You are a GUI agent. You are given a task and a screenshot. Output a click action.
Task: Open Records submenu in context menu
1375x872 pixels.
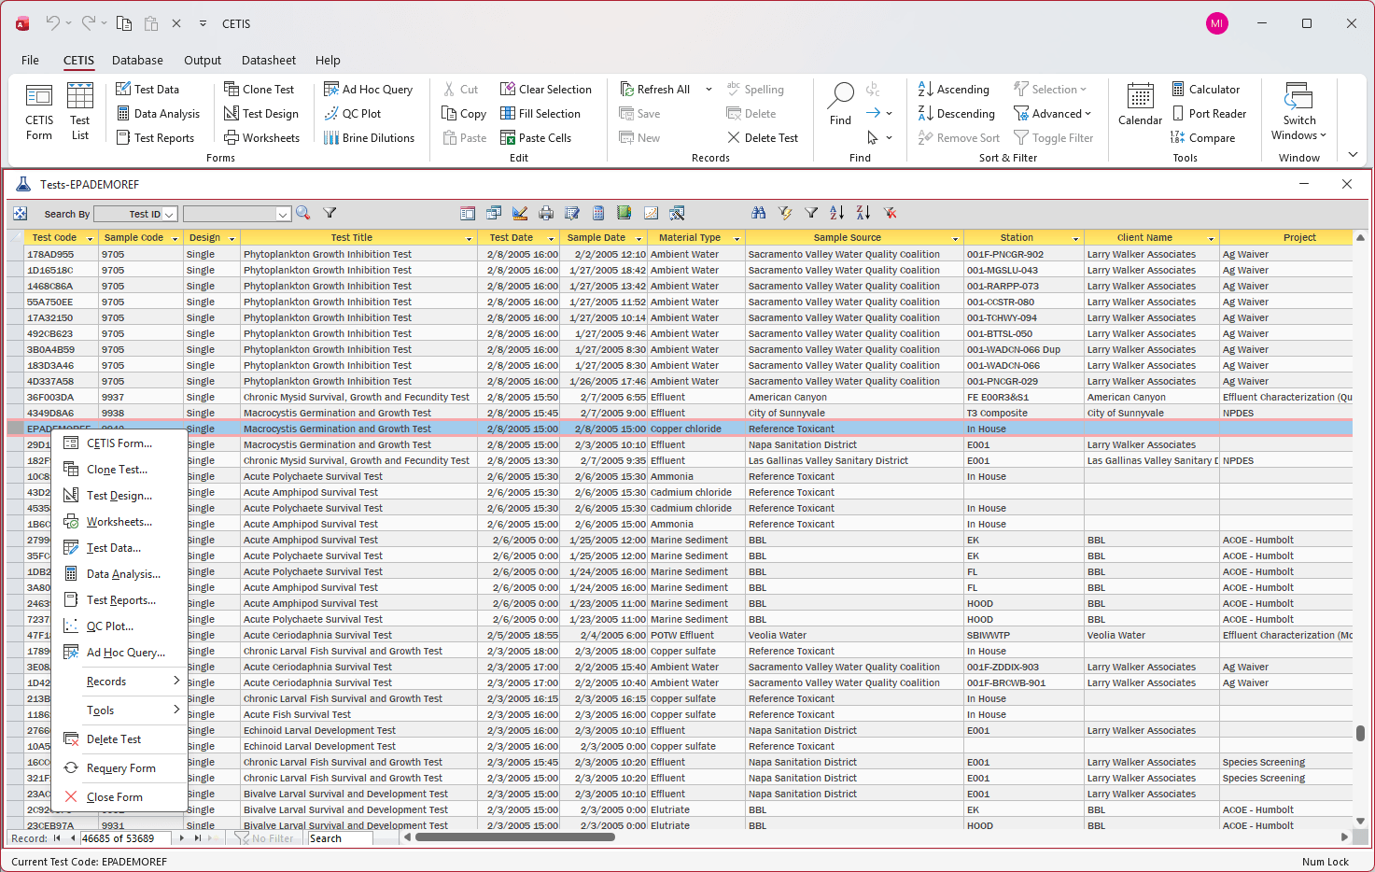119,682
